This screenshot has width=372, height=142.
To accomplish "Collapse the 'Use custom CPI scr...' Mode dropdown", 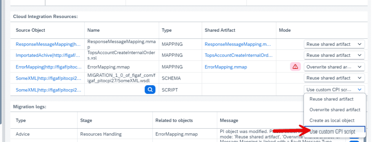I will pyautogui.click(x=334, y=90).
